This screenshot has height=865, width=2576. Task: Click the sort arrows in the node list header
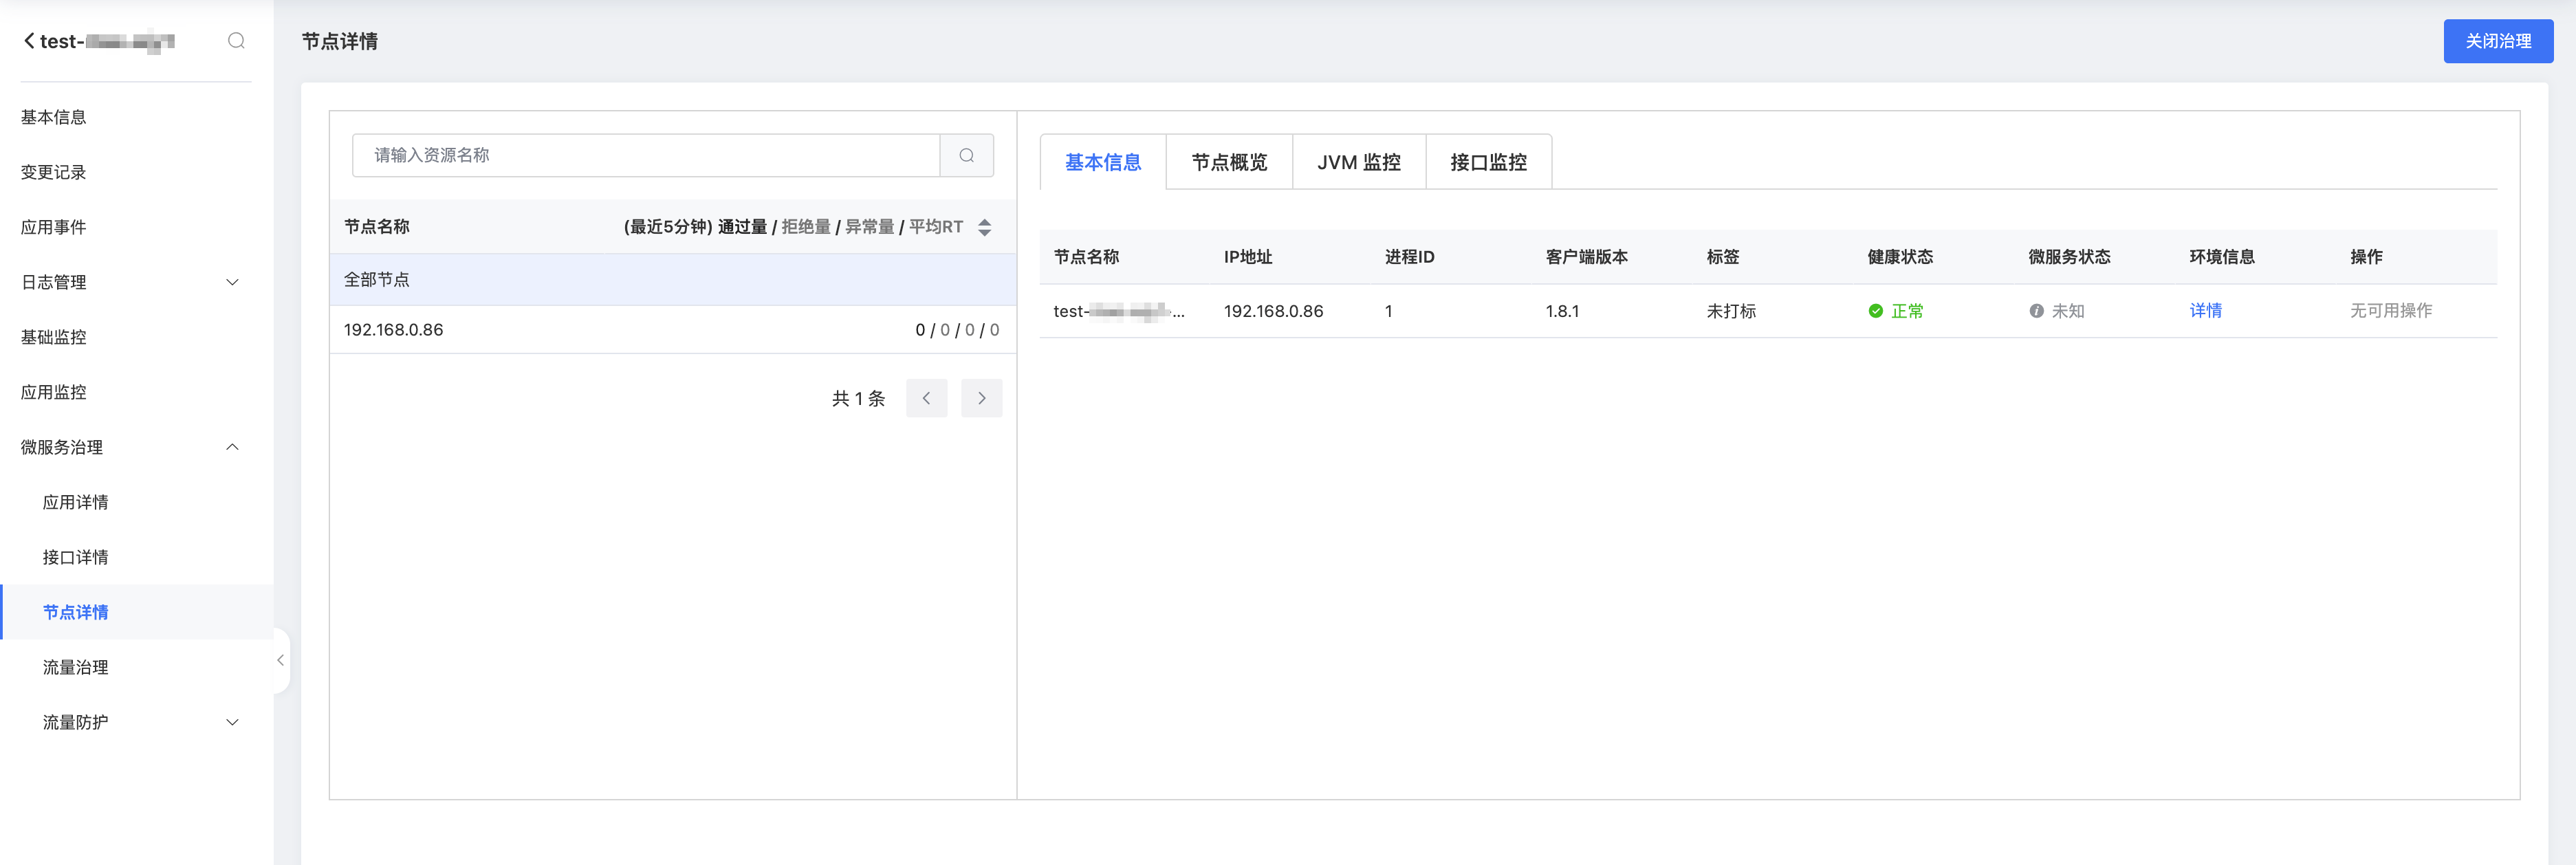click(x=984, y=227)
